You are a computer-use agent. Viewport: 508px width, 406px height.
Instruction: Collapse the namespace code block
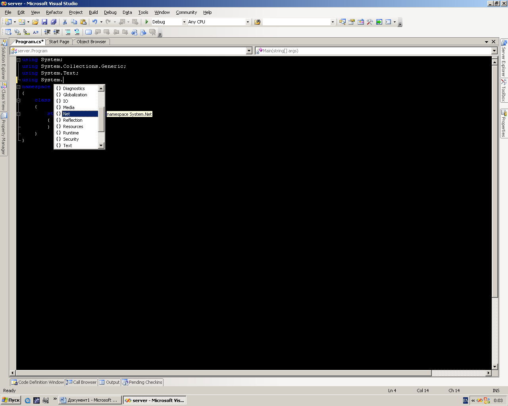[18, 87]
